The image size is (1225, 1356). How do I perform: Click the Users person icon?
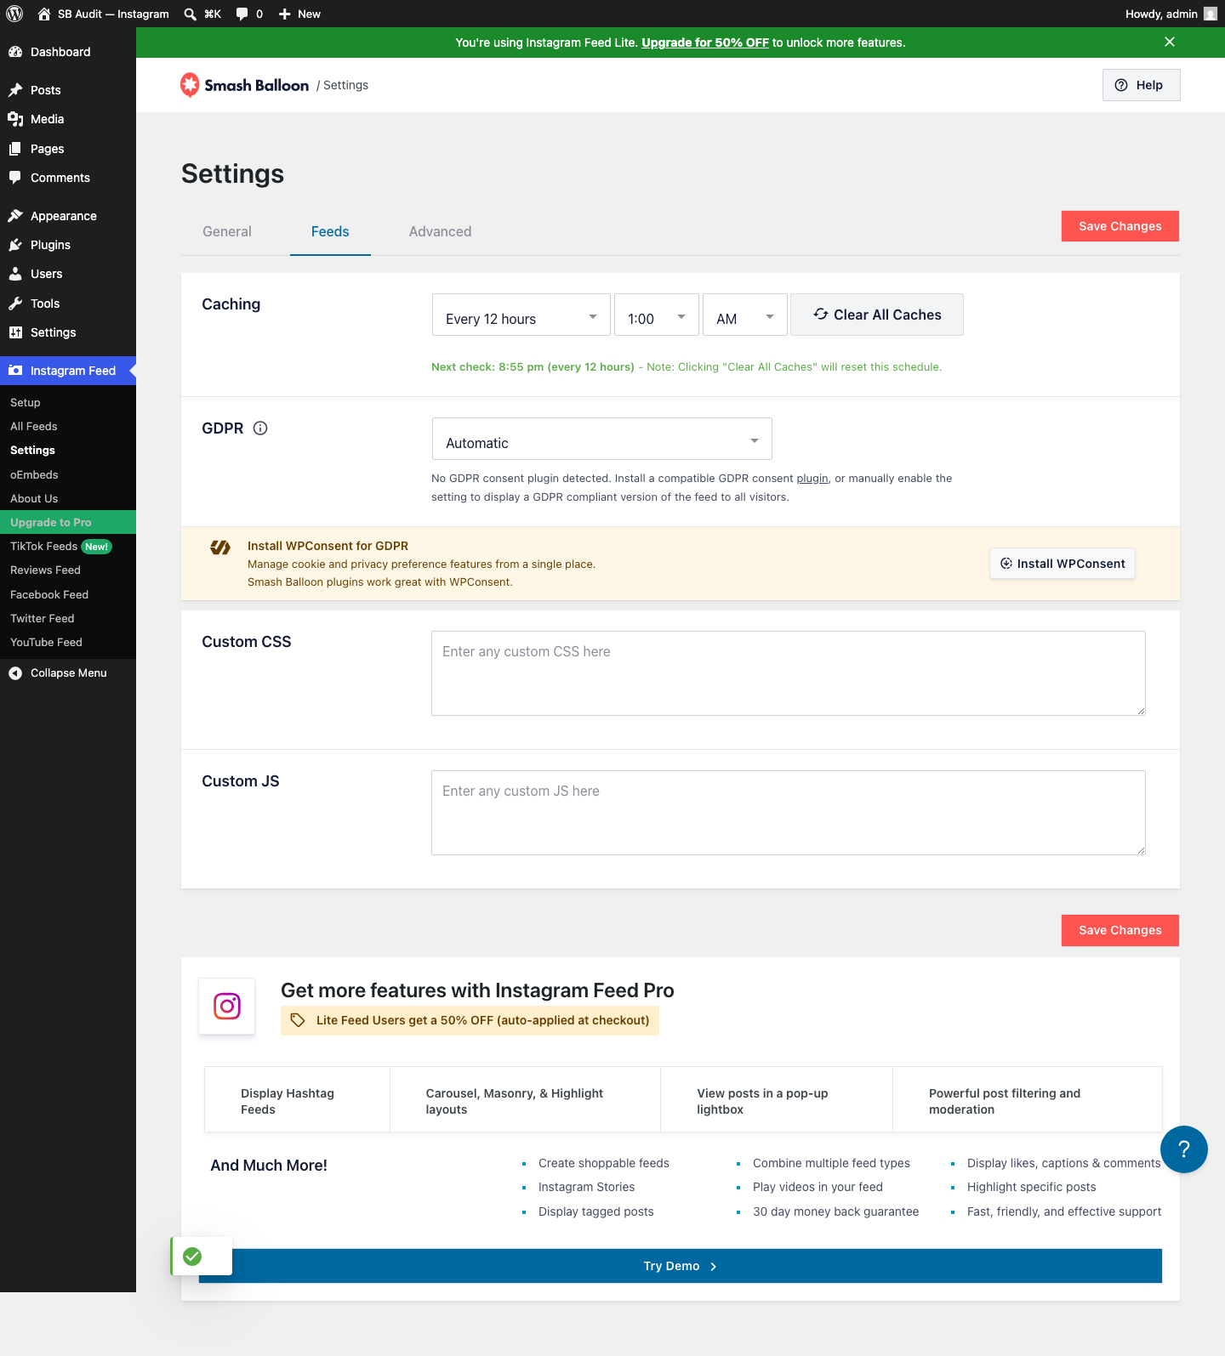pyautogui.click(x=15, y=274)
